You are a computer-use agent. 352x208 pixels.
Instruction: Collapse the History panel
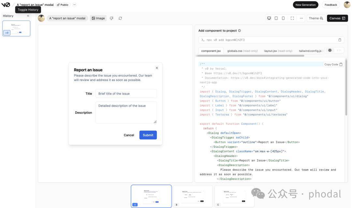tap(28, 16)
